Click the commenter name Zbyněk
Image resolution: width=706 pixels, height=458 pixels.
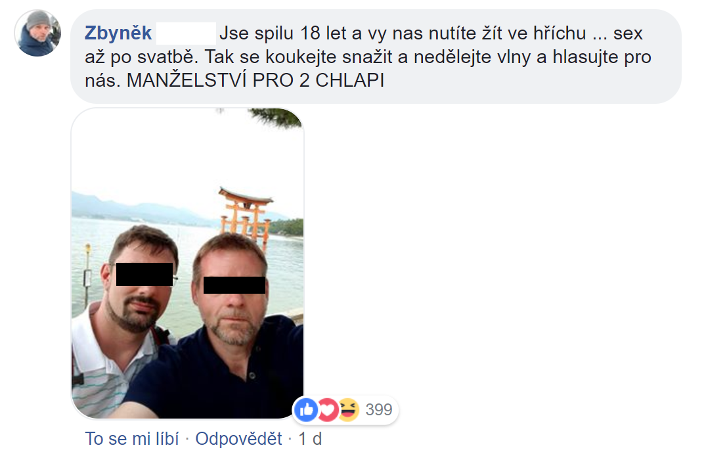coord(118,33)
